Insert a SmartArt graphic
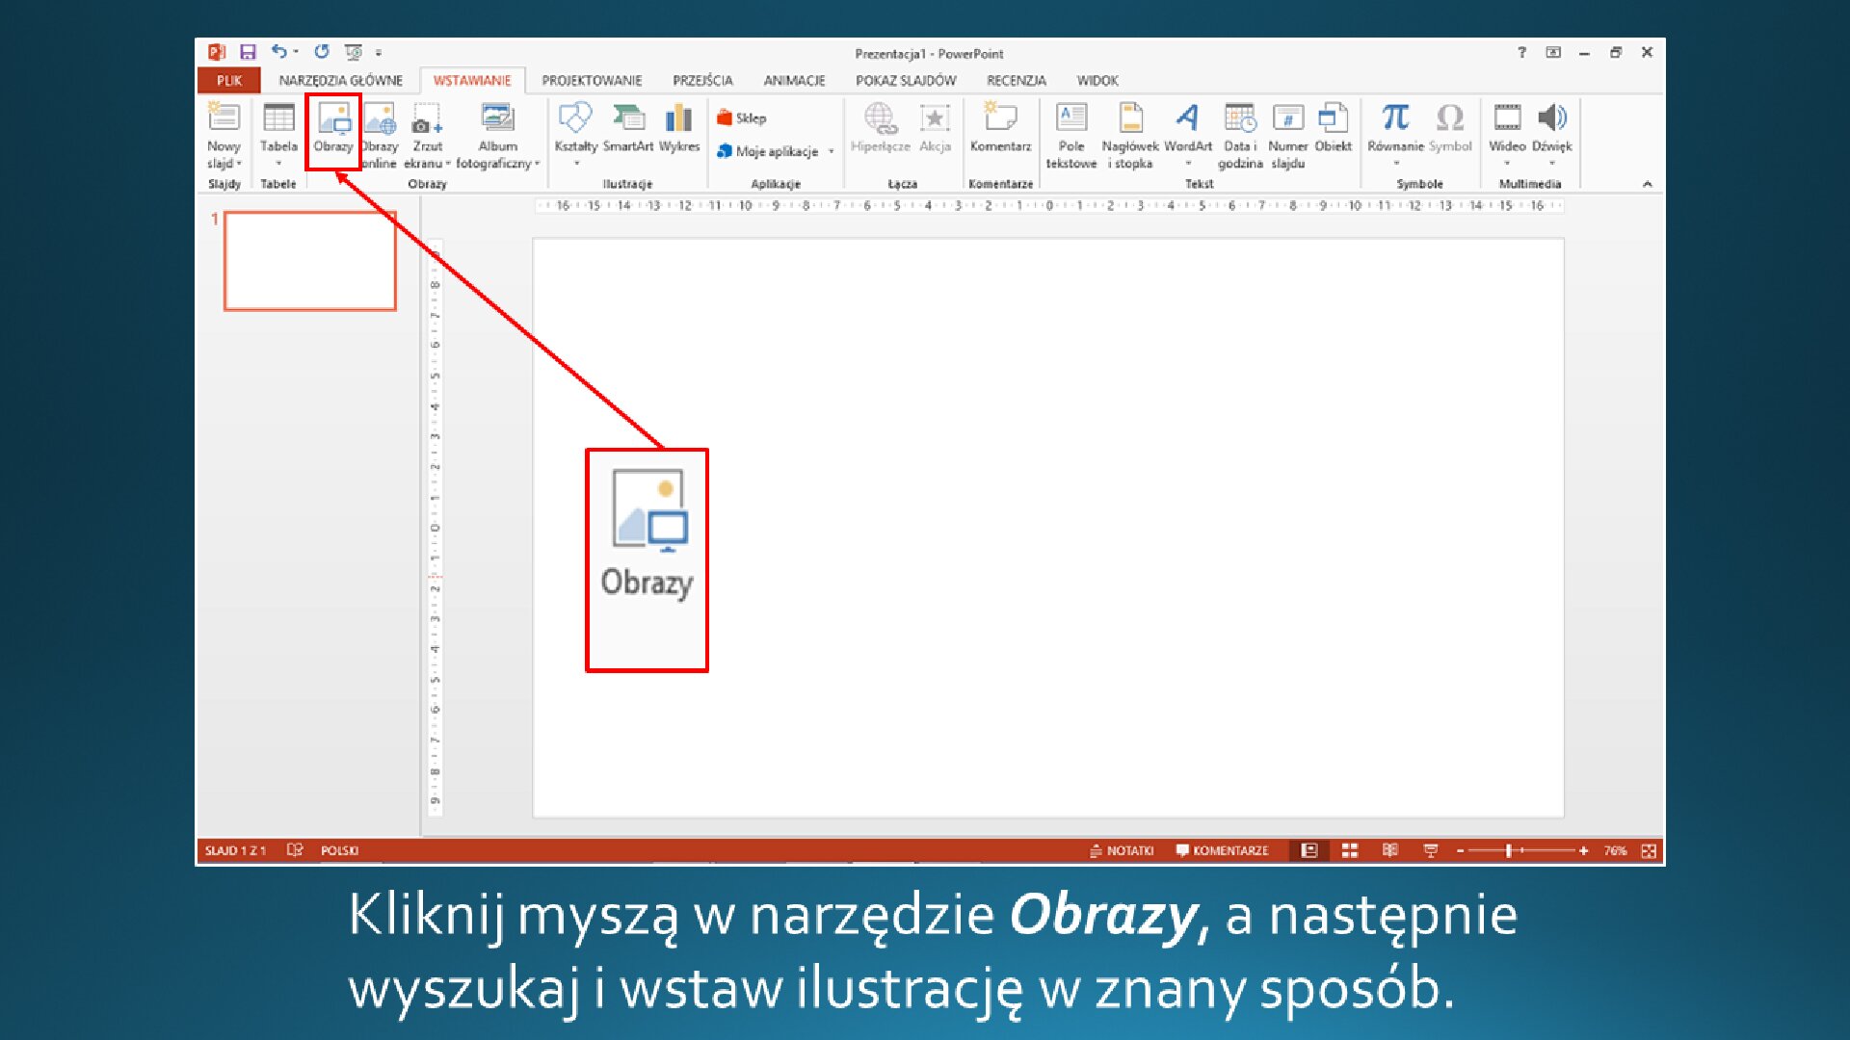Viewport: 1850px width, 1040px height. click(627, 132)
